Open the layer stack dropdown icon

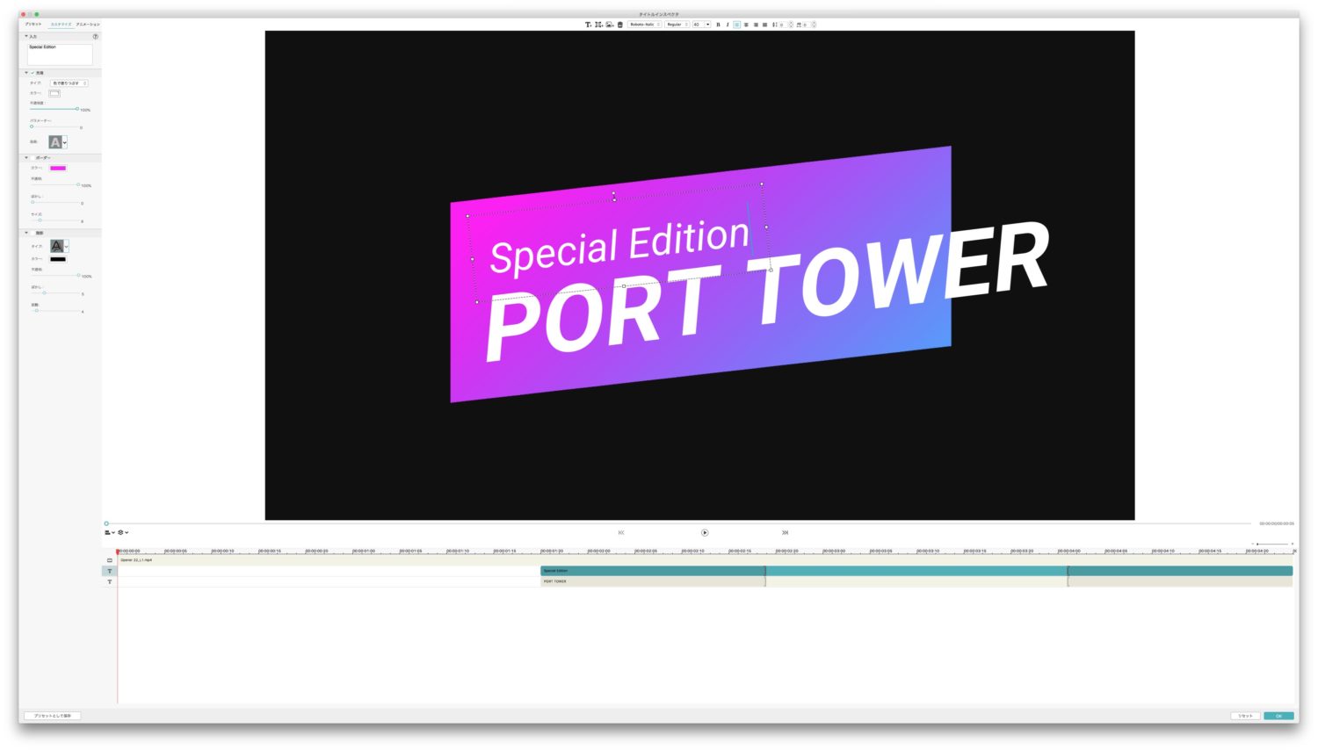[x=123, y=532]
